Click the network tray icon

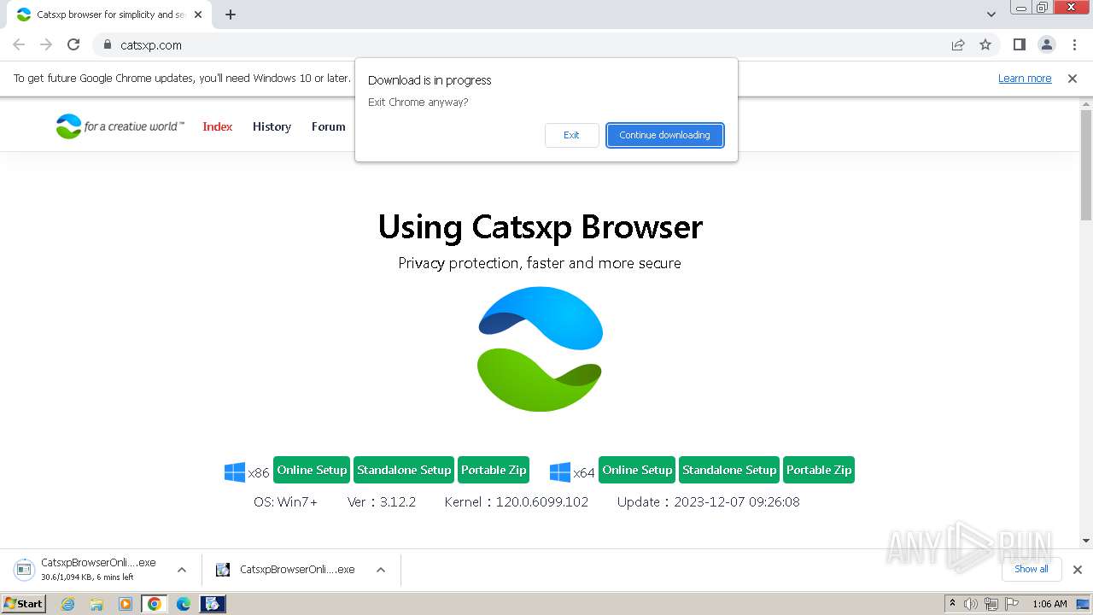click(x=991, y=604)
